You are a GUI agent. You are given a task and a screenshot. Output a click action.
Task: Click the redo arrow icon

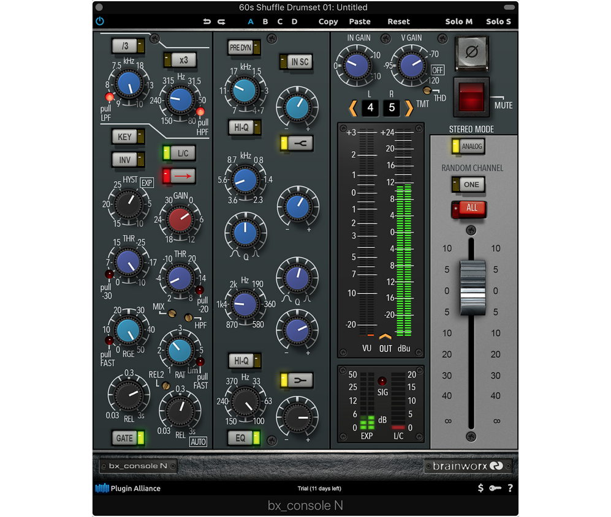click(x=221, y=22)
